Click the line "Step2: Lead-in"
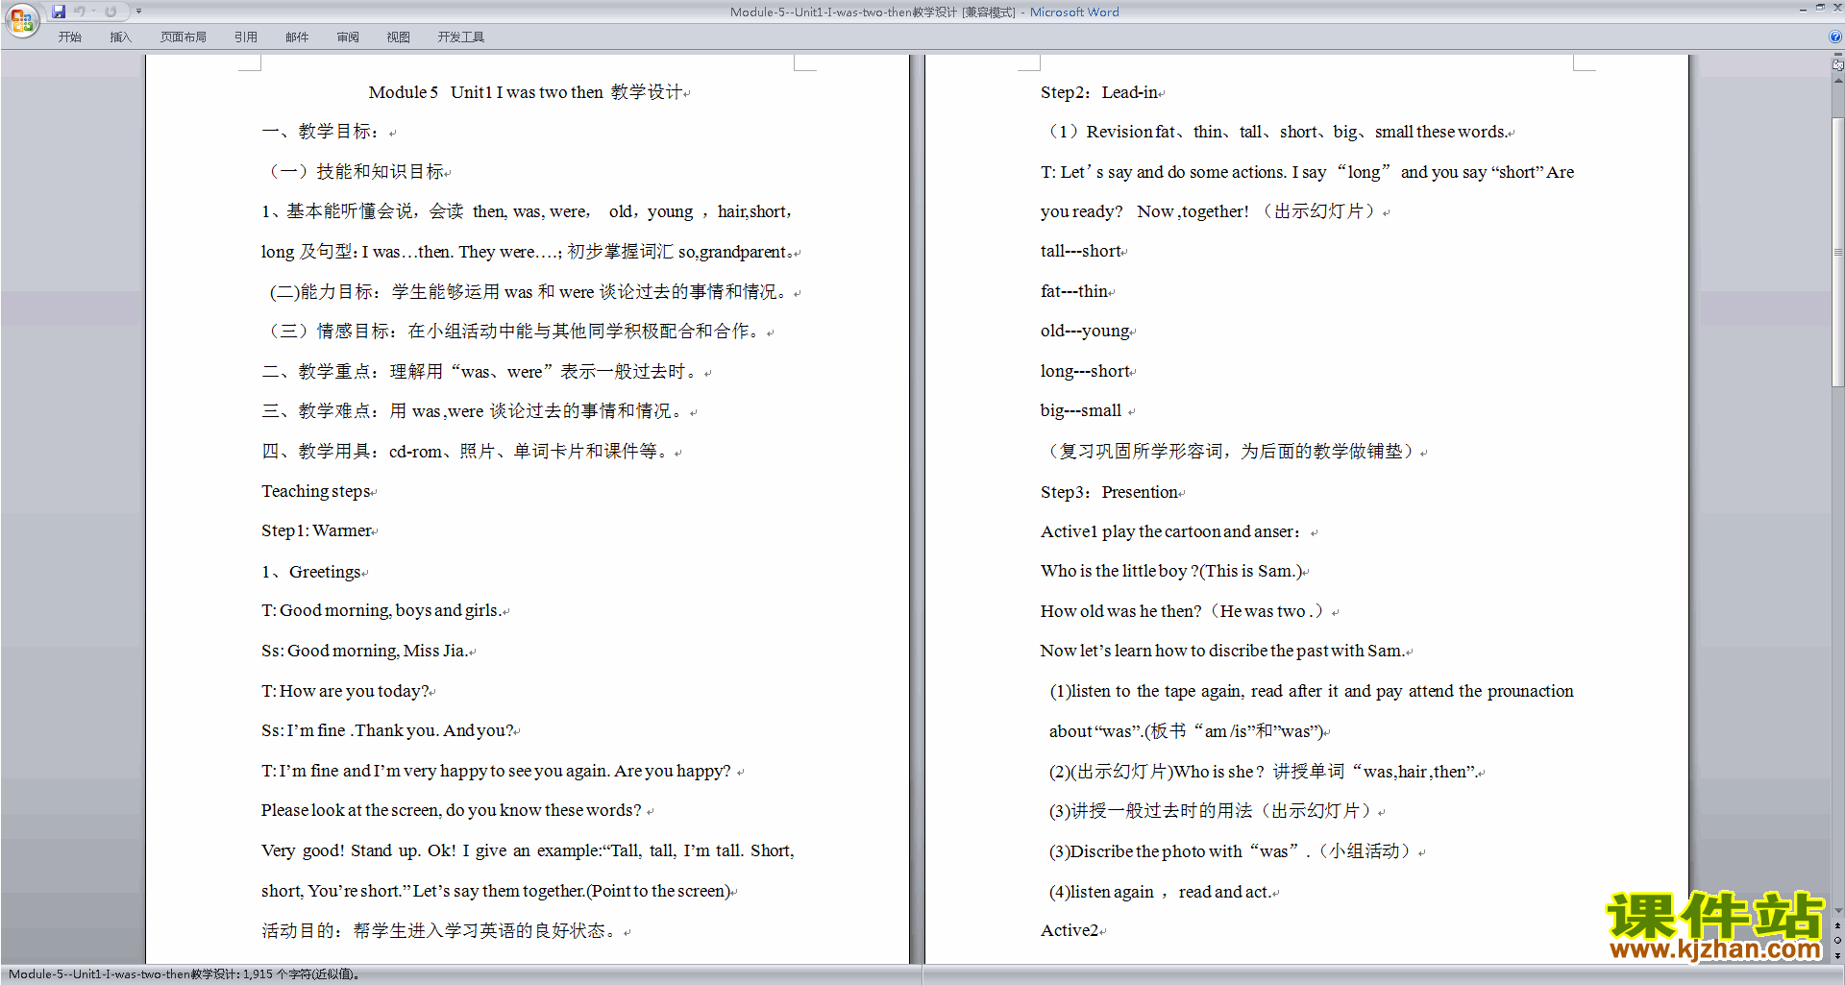 click(x=1099, y=92)
